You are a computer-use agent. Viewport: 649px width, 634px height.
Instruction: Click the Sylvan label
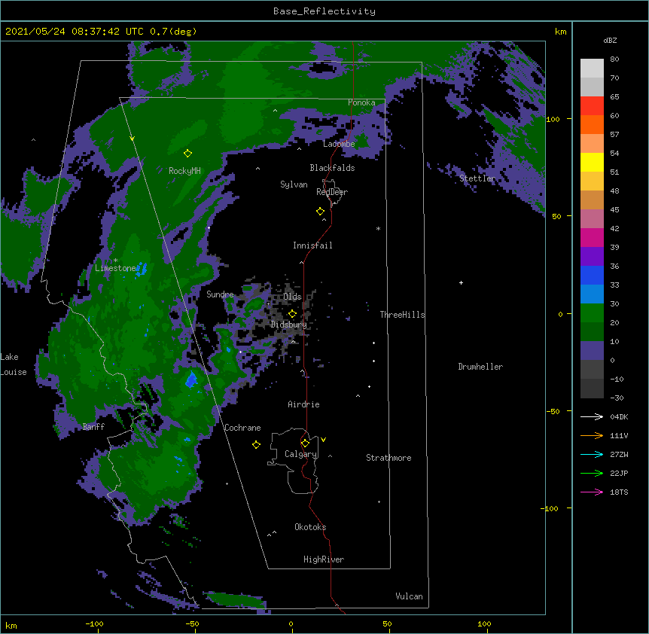coord(294,184)
